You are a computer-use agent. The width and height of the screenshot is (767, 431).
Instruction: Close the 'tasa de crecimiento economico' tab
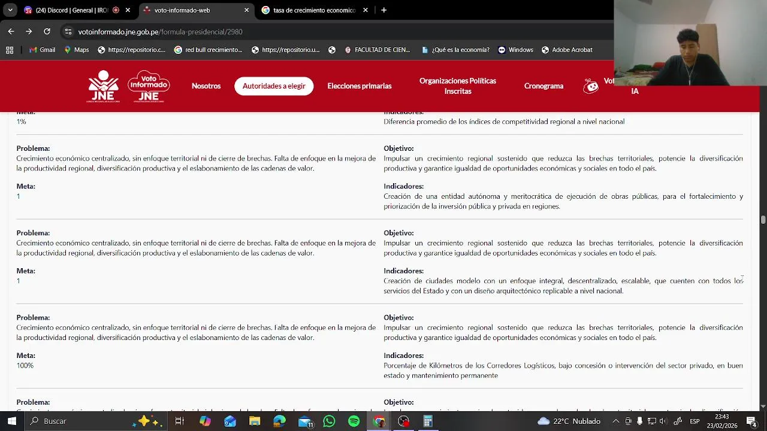366,10
